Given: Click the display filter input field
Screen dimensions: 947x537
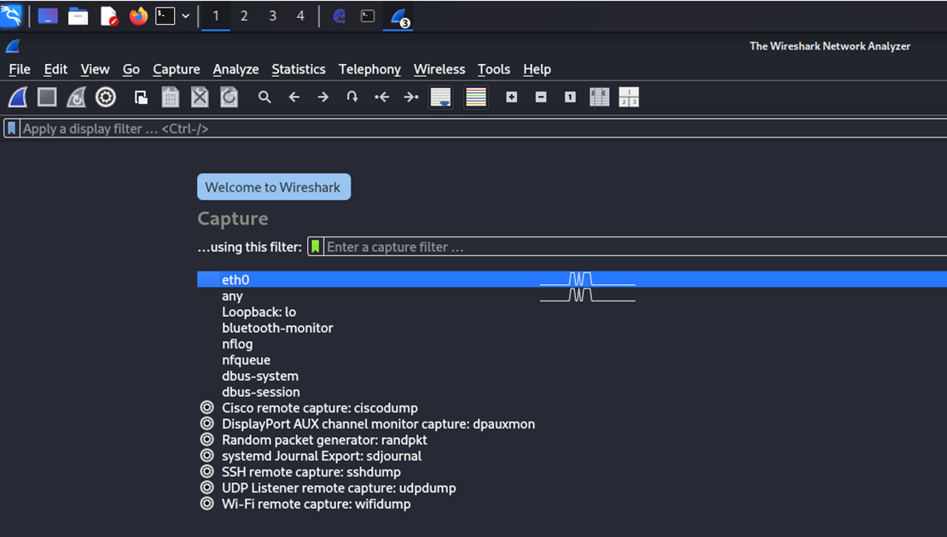Looking at the screenshot, I should pyautogui.click(x=483, y=129).
